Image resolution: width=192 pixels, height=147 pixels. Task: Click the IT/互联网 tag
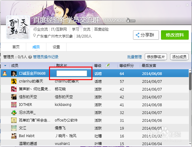click(59, 29)
